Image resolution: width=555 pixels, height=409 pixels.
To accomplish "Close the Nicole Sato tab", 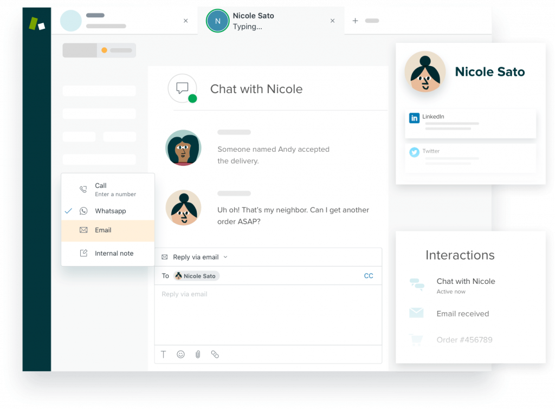I will (332, 21).
